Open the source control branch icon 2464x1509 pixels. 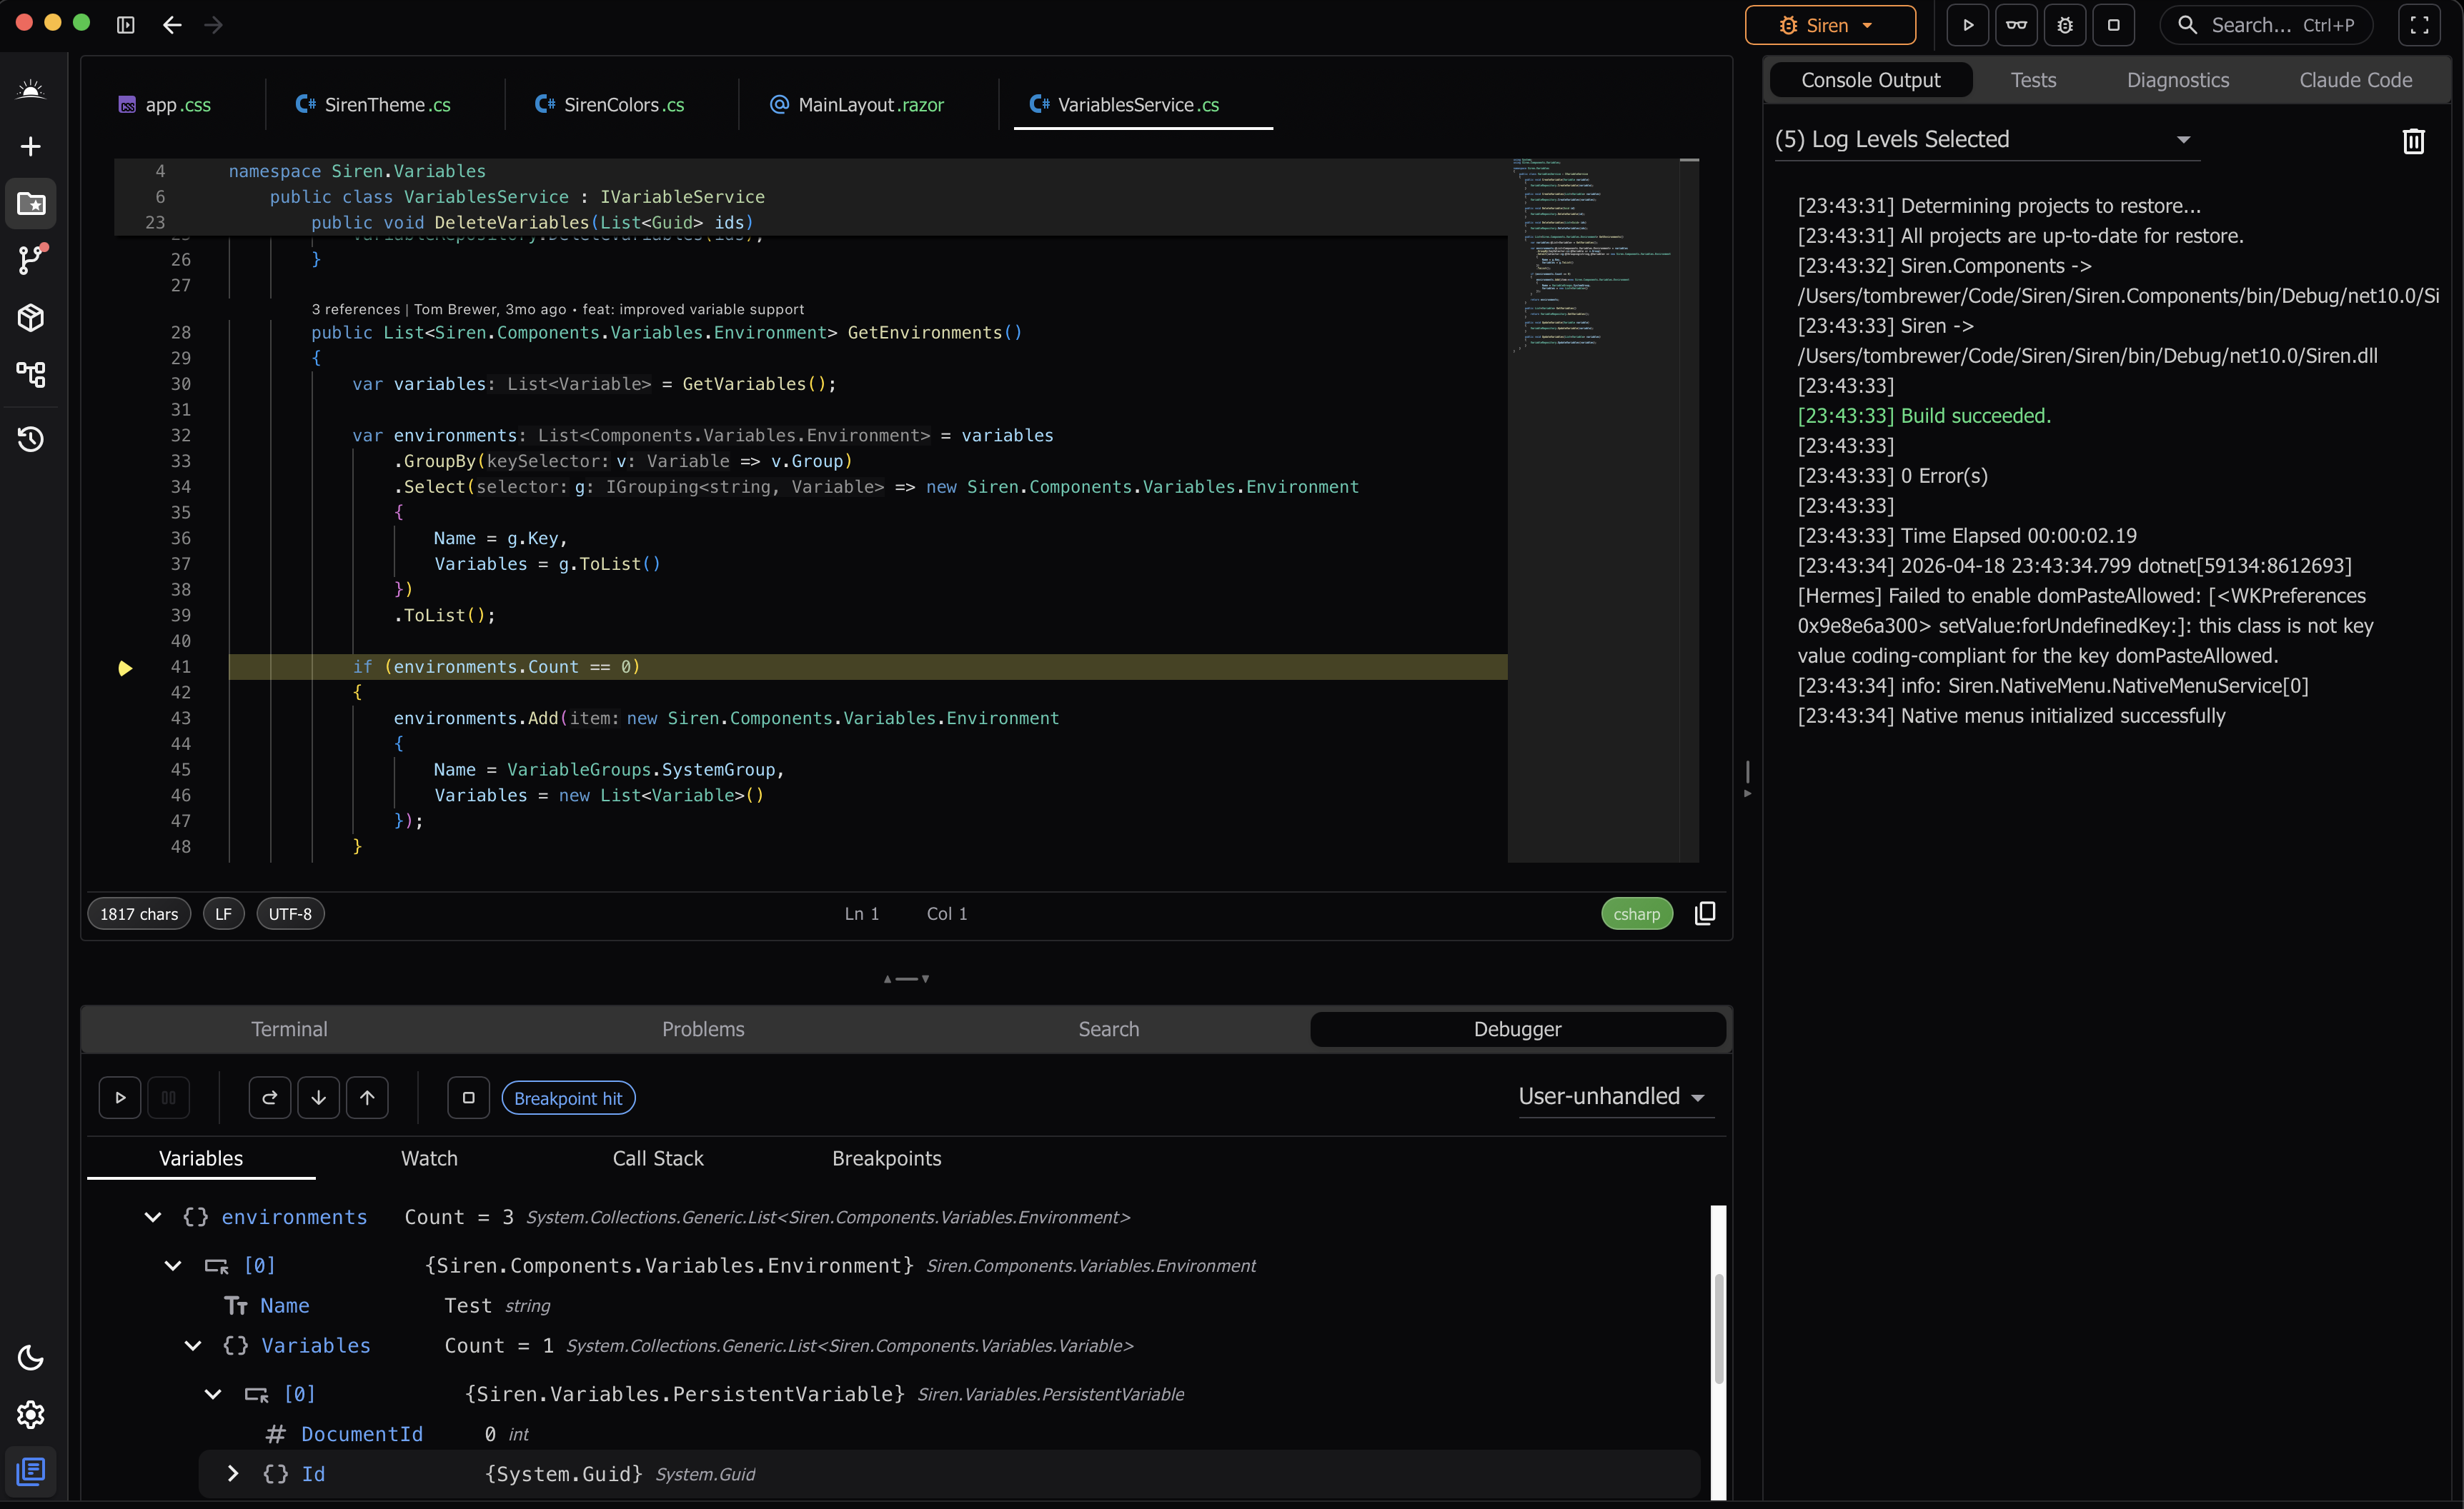tap(31, 260)
